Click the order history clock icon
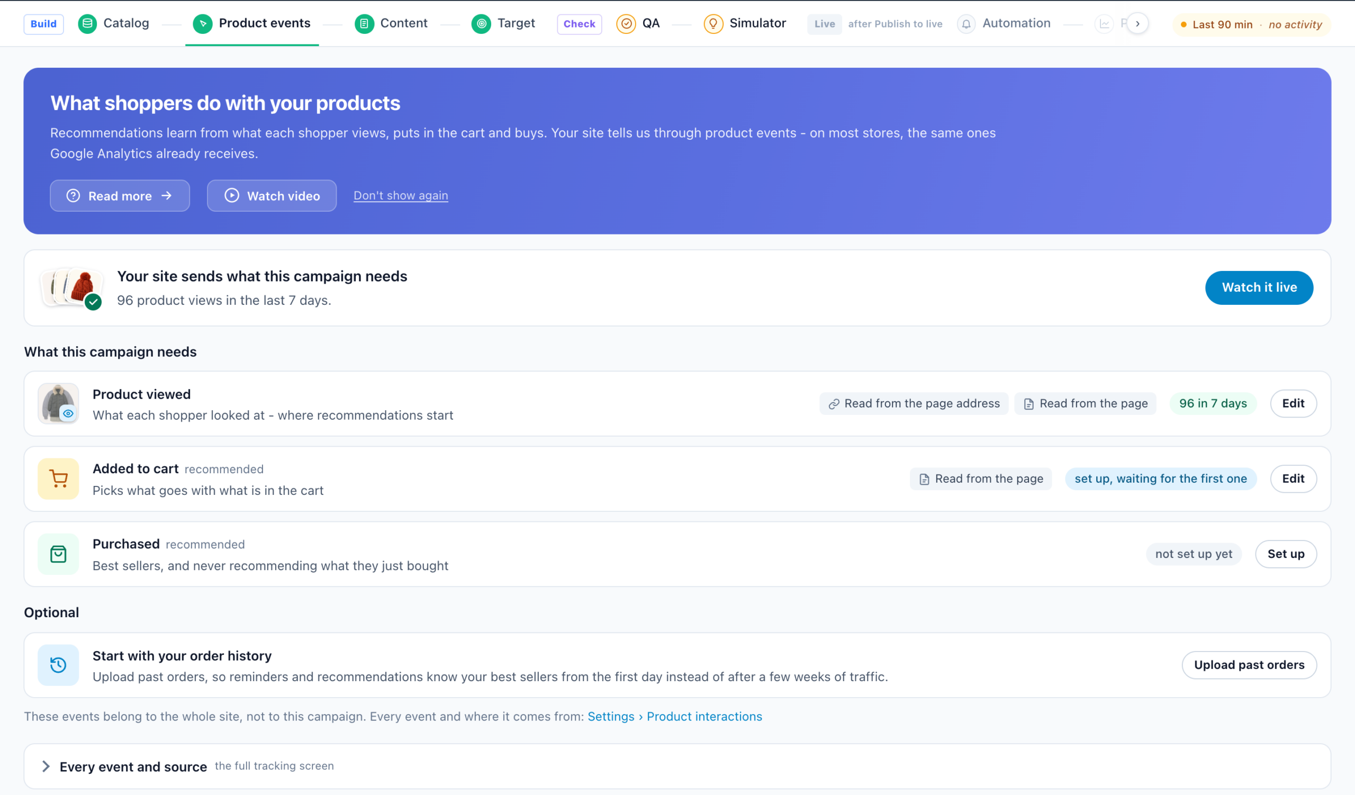This screenshot has height=795, width=1355. [58, 665]
